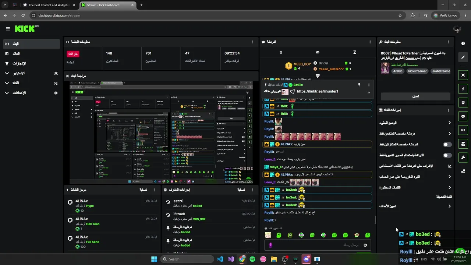Click تصفية filter in moderator actions

(241, 190)
